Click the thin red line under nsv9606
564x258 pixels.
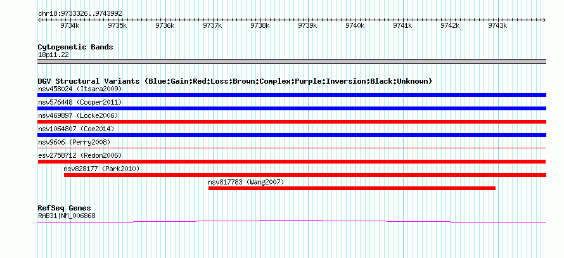point(292,148)
